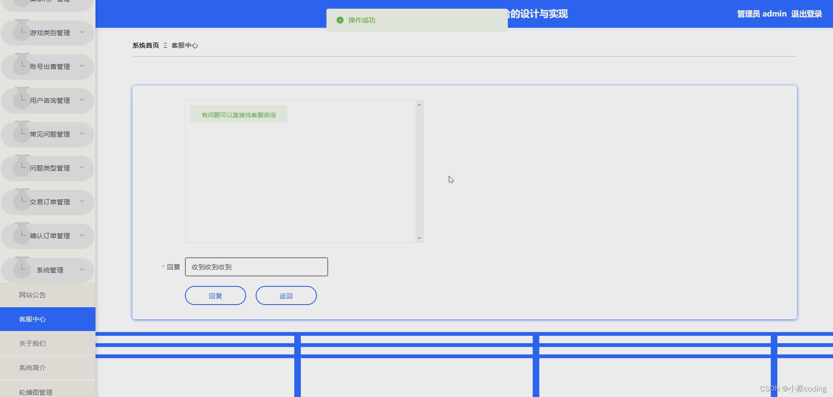
Task: Open the 问题类型管理 sidebar menu
Action: [x=48, y=168]
